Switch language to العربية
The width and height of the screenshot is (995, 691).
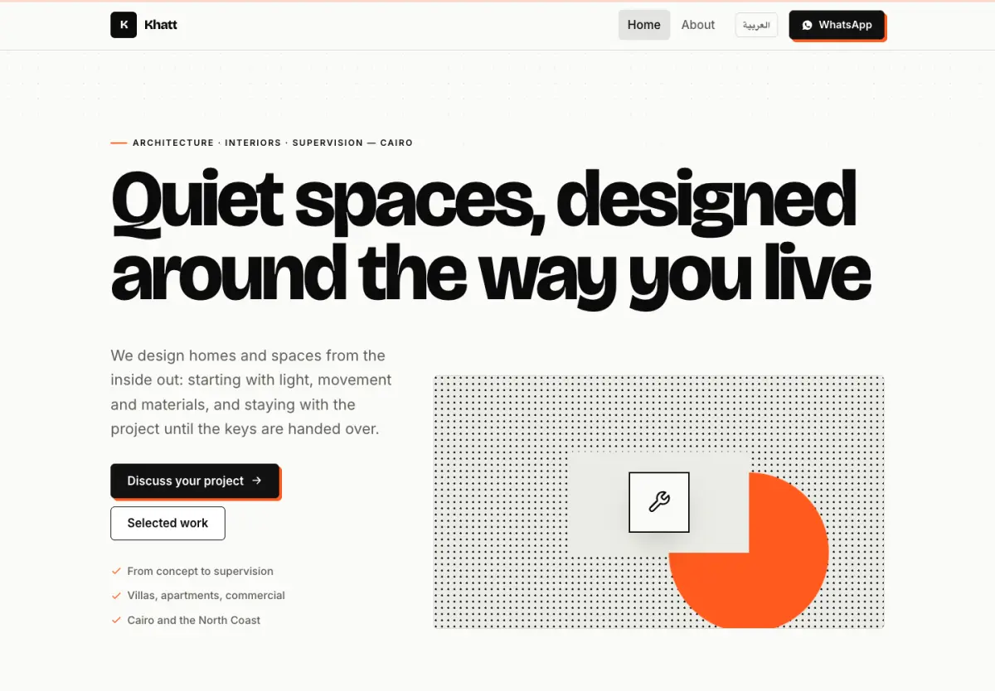[756, 25]
